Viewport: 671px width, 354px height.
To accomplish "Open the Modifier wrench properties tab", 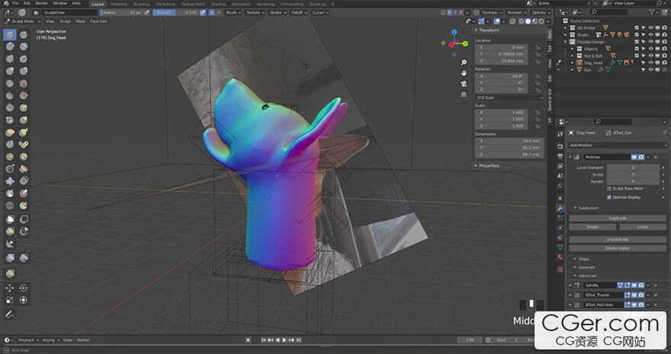I will click(560, 208).
